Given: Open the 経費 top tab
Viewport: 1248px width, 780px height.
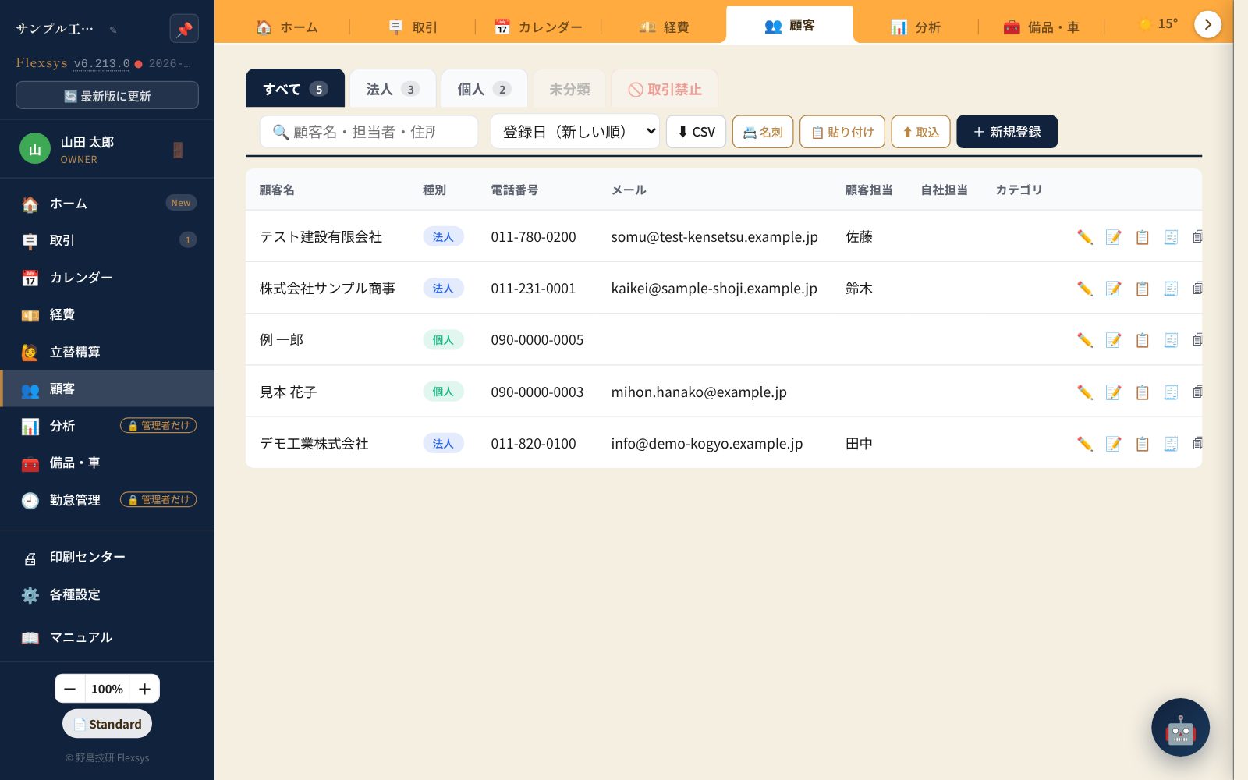Looking at the screenshot, I should coord(665,27).
